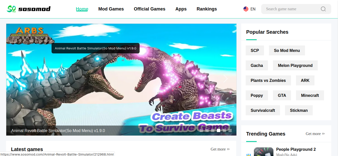Image resolution: width=338 pixels, height=156 pixels.
Task: Select the So Mod Menu tag
Action: (287, 50)
